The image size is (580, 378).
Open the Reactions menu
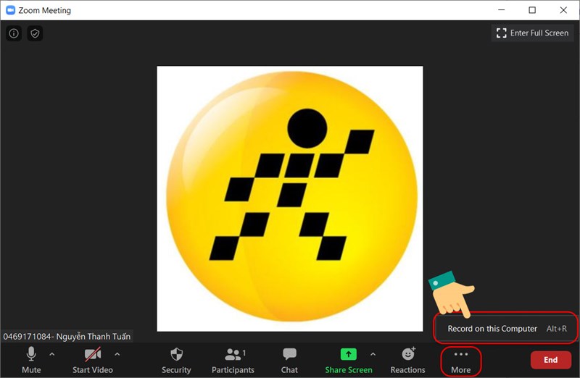407,360
